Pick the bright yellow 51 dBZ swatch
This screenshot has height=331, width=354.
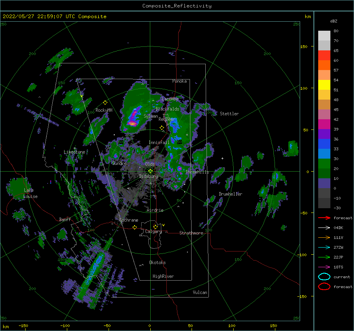[324, 85]
